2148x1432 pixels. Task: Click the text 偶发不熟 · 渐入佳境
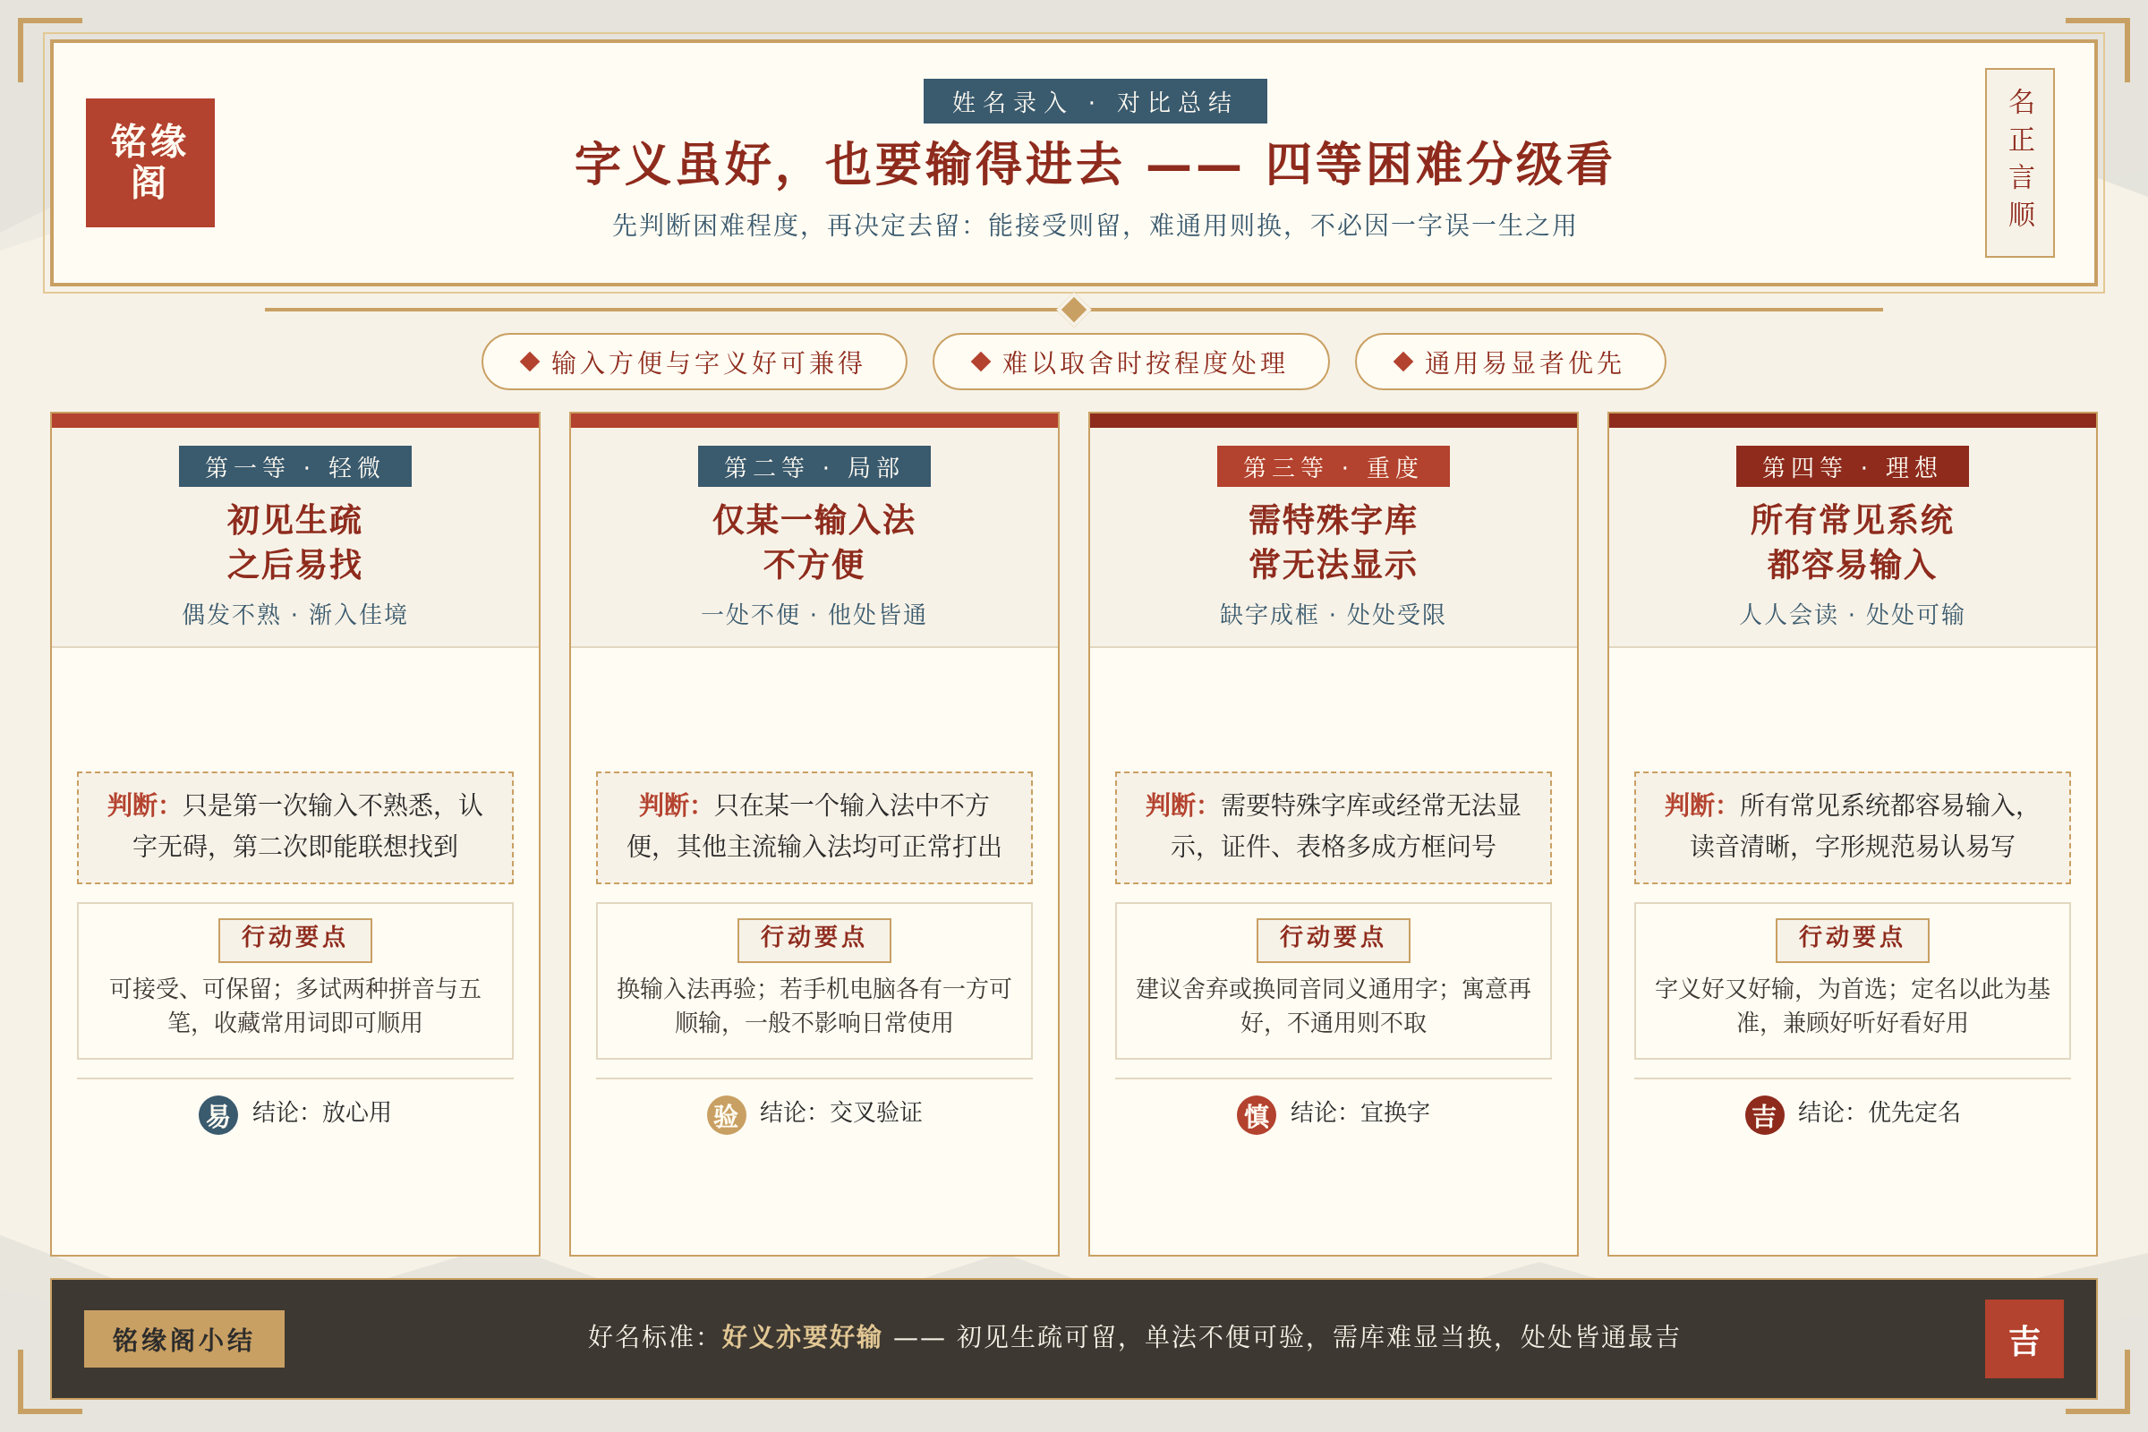[x=295, y=614]
